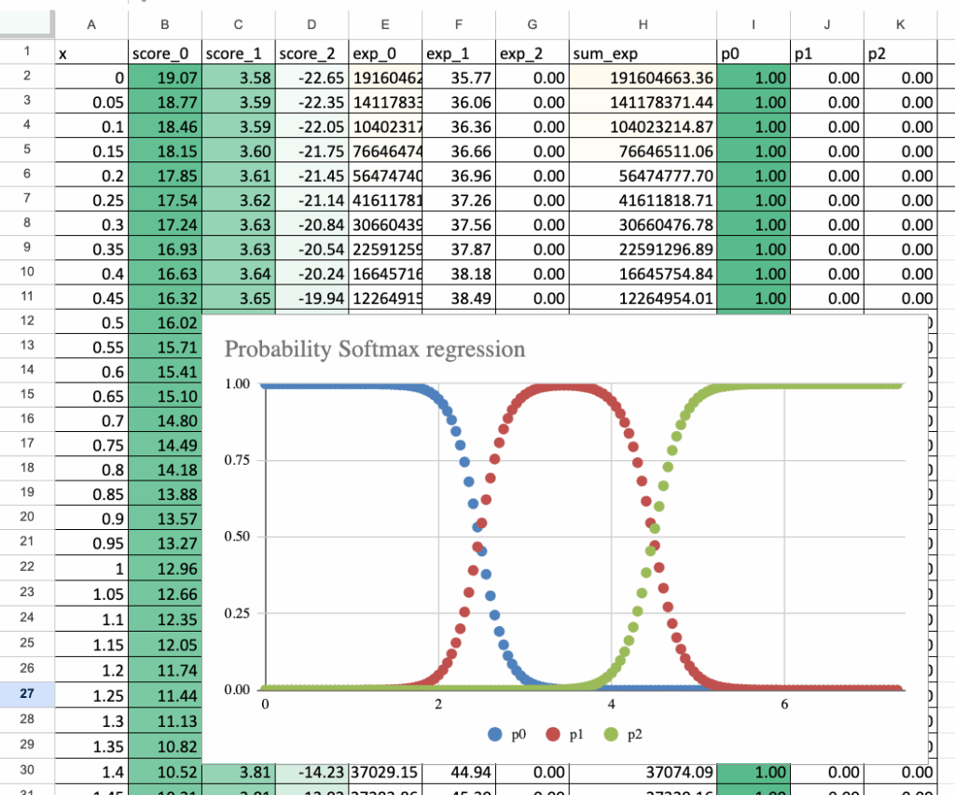The height and width of the screenshot is (795, 955).
Task: Select column K header
Action: click(x=899, y=27)
